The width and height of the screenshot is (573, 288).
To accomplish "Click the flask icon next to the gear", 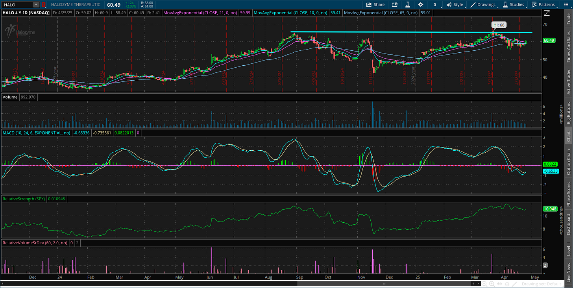I will (408, 5).
